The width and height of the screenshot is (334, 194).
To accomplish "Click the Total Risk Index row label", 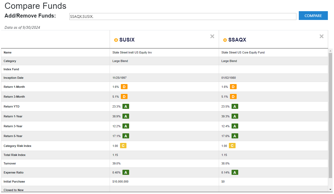I will (15, 155).
